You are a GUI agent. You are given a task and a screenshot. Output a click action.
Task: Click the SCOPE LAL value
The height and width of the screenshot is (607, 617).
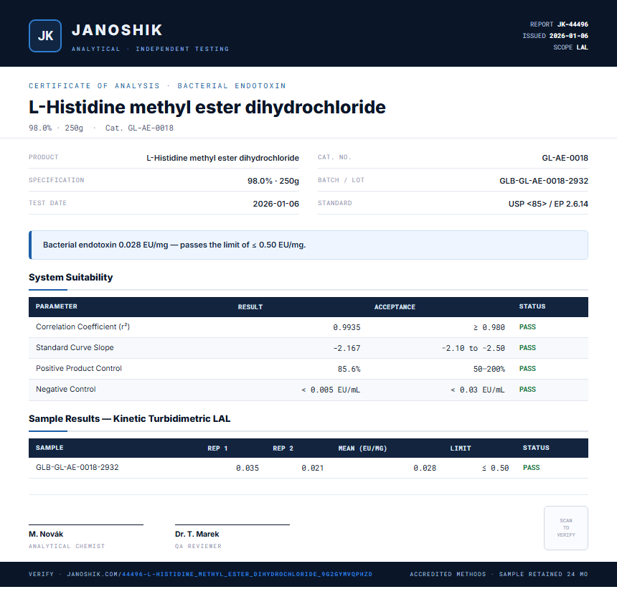[x=583, y=47]
